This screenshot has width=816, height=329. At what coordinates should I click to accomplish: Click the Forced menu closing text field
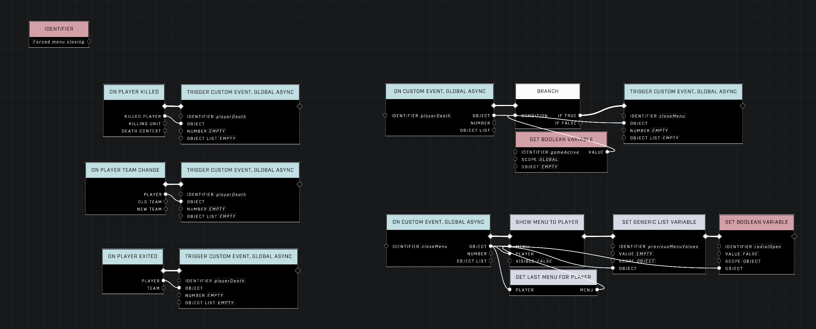pos(59,42)
